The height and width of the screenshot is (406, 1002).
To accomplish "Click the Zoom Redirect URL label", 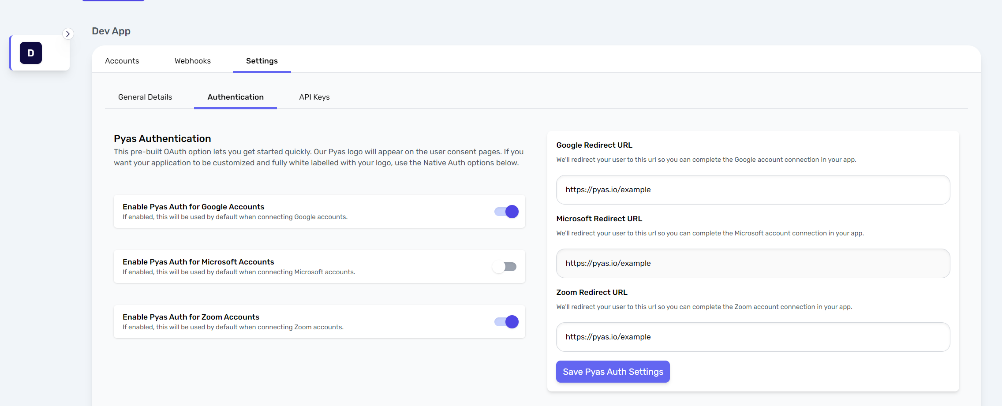I will [591, 292].
